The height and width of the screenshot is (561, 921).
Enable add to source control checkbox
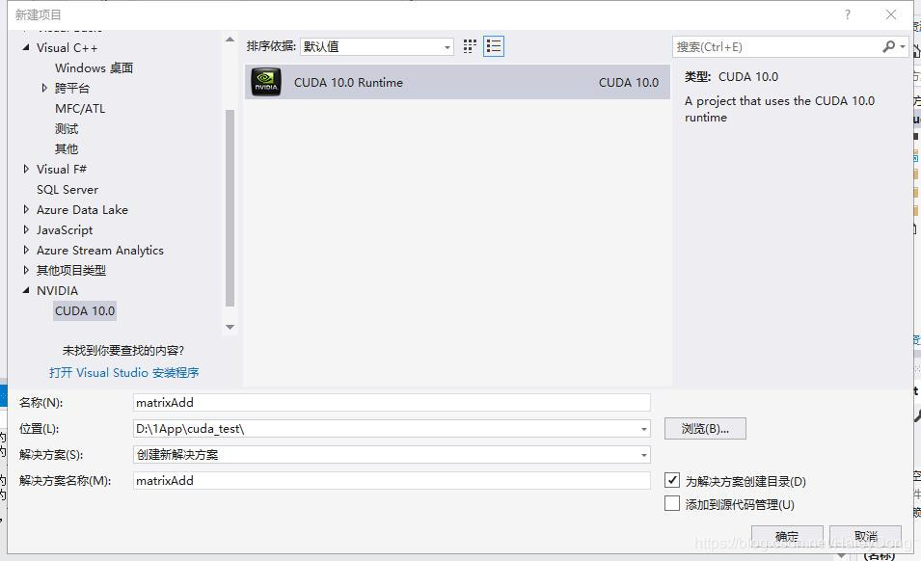coord(672,503)
